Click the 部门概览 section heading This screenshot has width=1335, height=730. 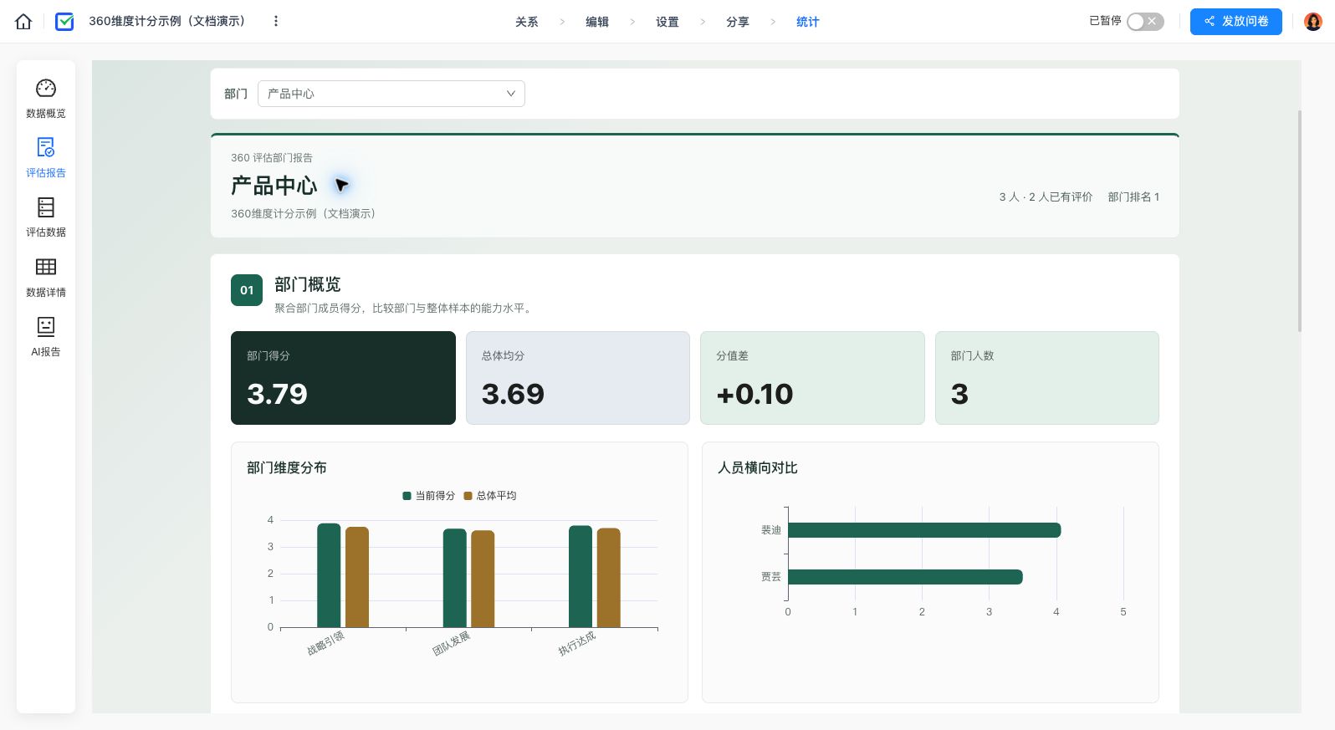(x=308, y=284)
